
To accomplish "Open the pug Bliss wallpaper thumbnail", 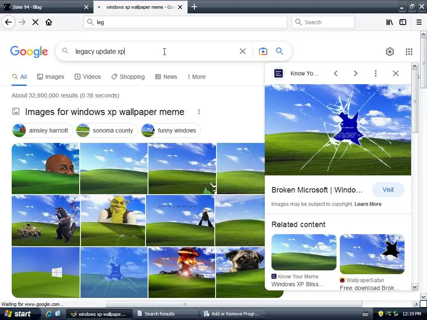I will tap(240, 272).
